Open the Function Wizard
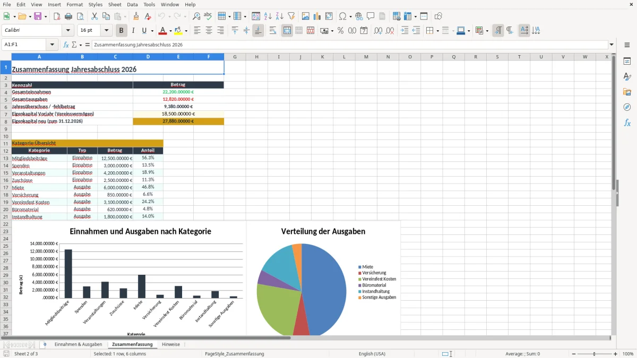The height and width of the screenshot is (358, 637). coord(66,45)
